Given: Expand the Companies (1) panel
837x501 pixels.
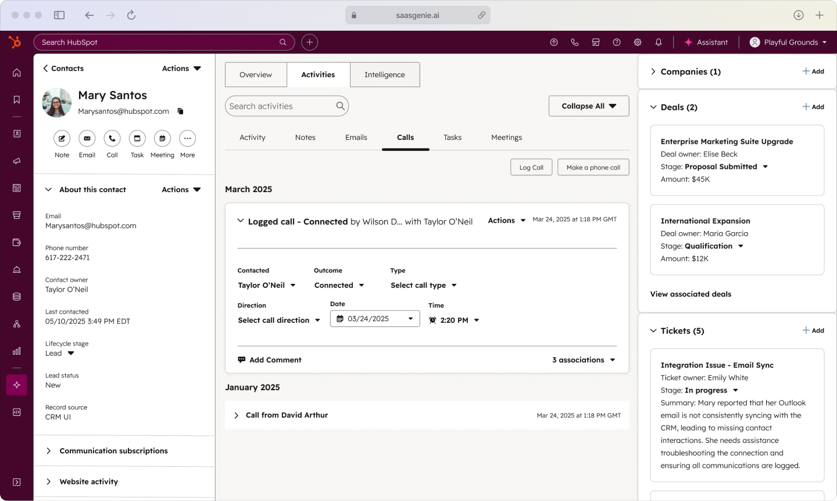Looking at the screenshot, I should (x=653, y=71).
